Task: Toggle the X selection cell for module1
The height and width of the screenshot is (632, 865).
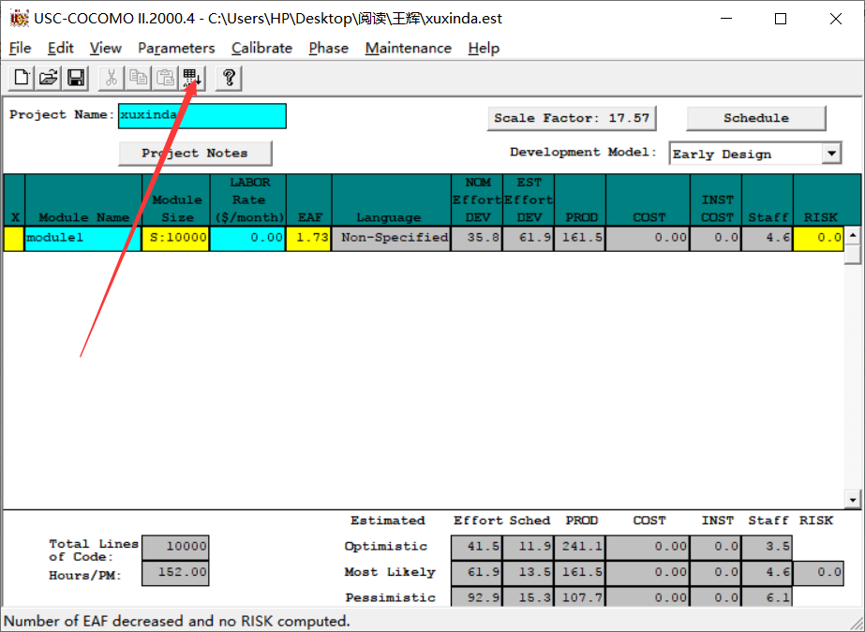Action: click(14, 238)
